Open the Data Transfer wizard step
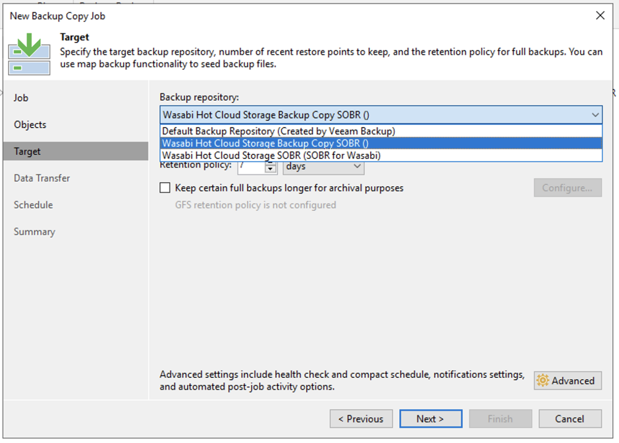 pyautogui.click(x=42, y=178)
